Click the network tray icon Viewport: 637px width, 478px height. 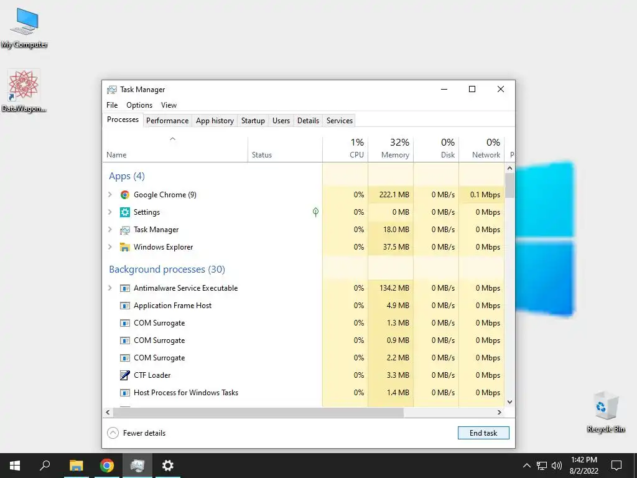coord(542,466)
